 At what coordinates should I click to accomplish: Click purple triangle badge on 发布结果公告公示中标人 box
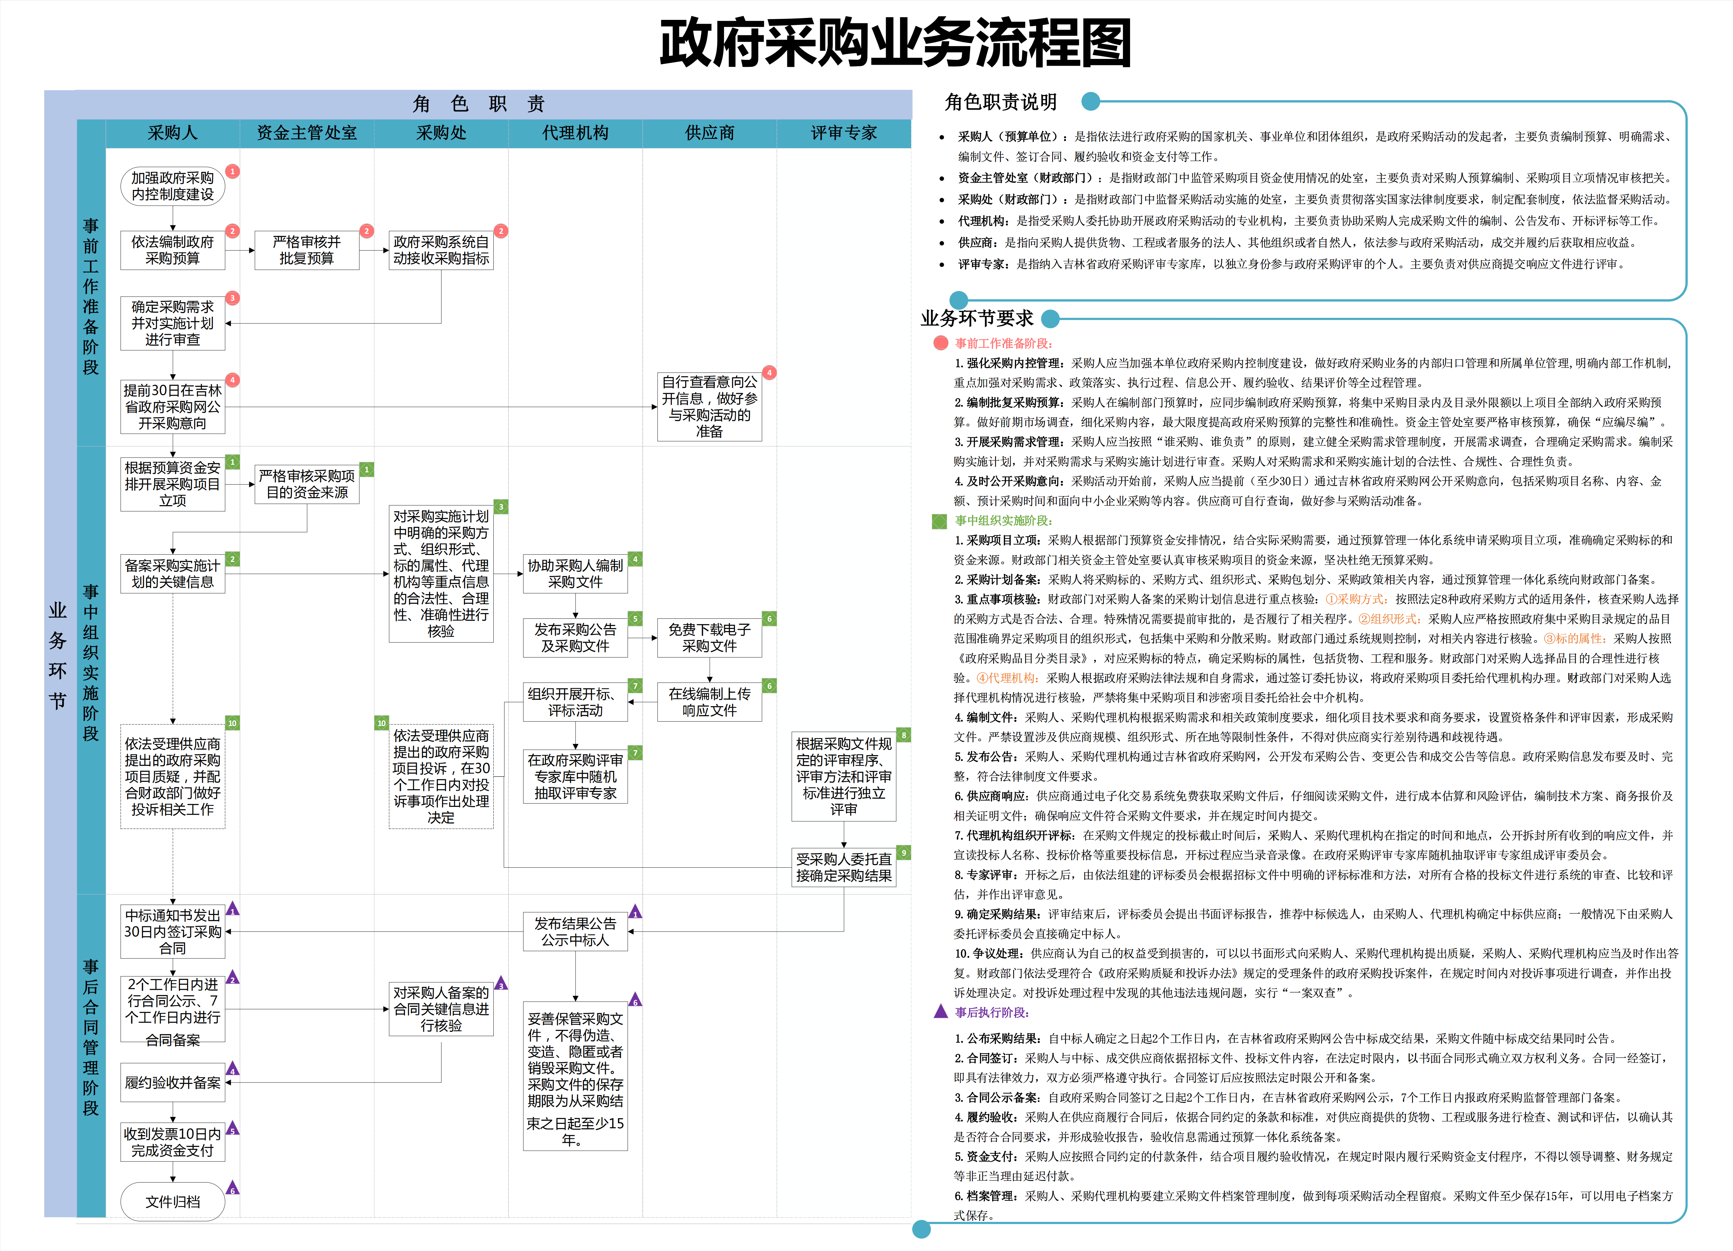point(635,912)
